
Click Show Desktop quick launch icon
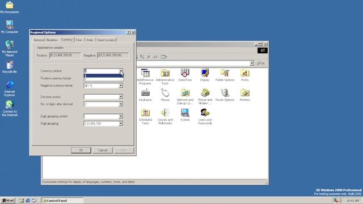(x=22, y=201)
